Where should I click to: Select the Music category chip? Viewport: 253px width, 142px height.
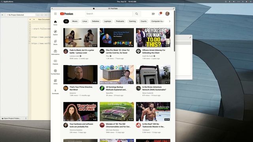pyautogui.click(x=75, y=21)
